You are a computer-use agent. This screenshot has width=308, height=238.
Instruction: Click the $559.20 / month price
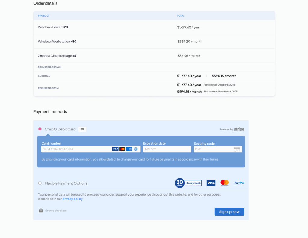pyautogui.click(x=190, y=42)
